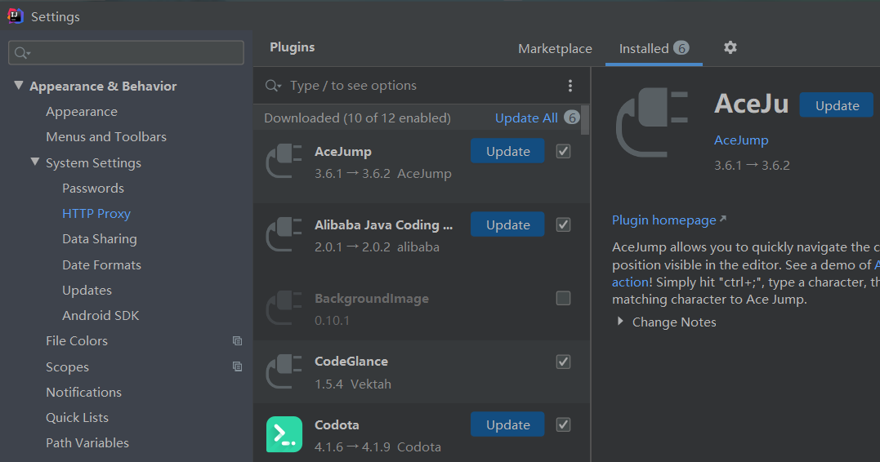The image size is (880, 462).
Task: Click the Codota version text 4.1.6 → 4.1.9
Action: [x=352, y=447]
